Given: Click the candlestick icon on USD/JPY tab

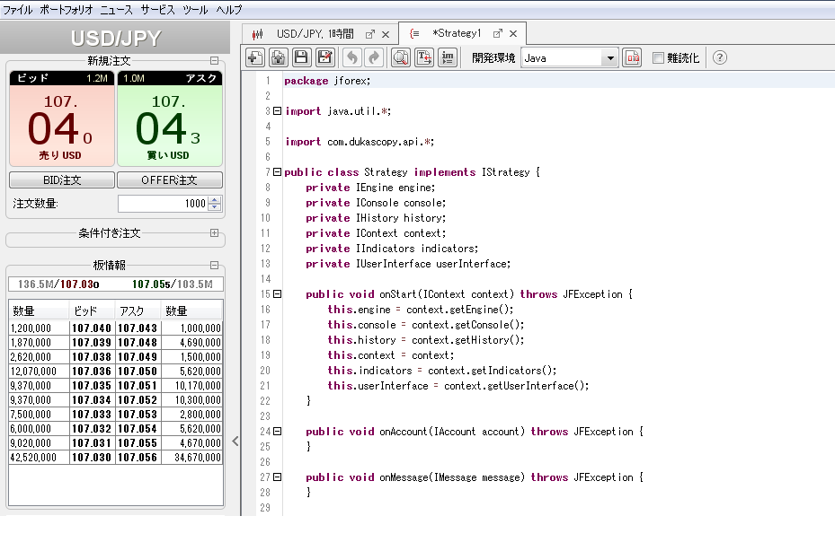Looking at the screenshot, I should [258, 35].
